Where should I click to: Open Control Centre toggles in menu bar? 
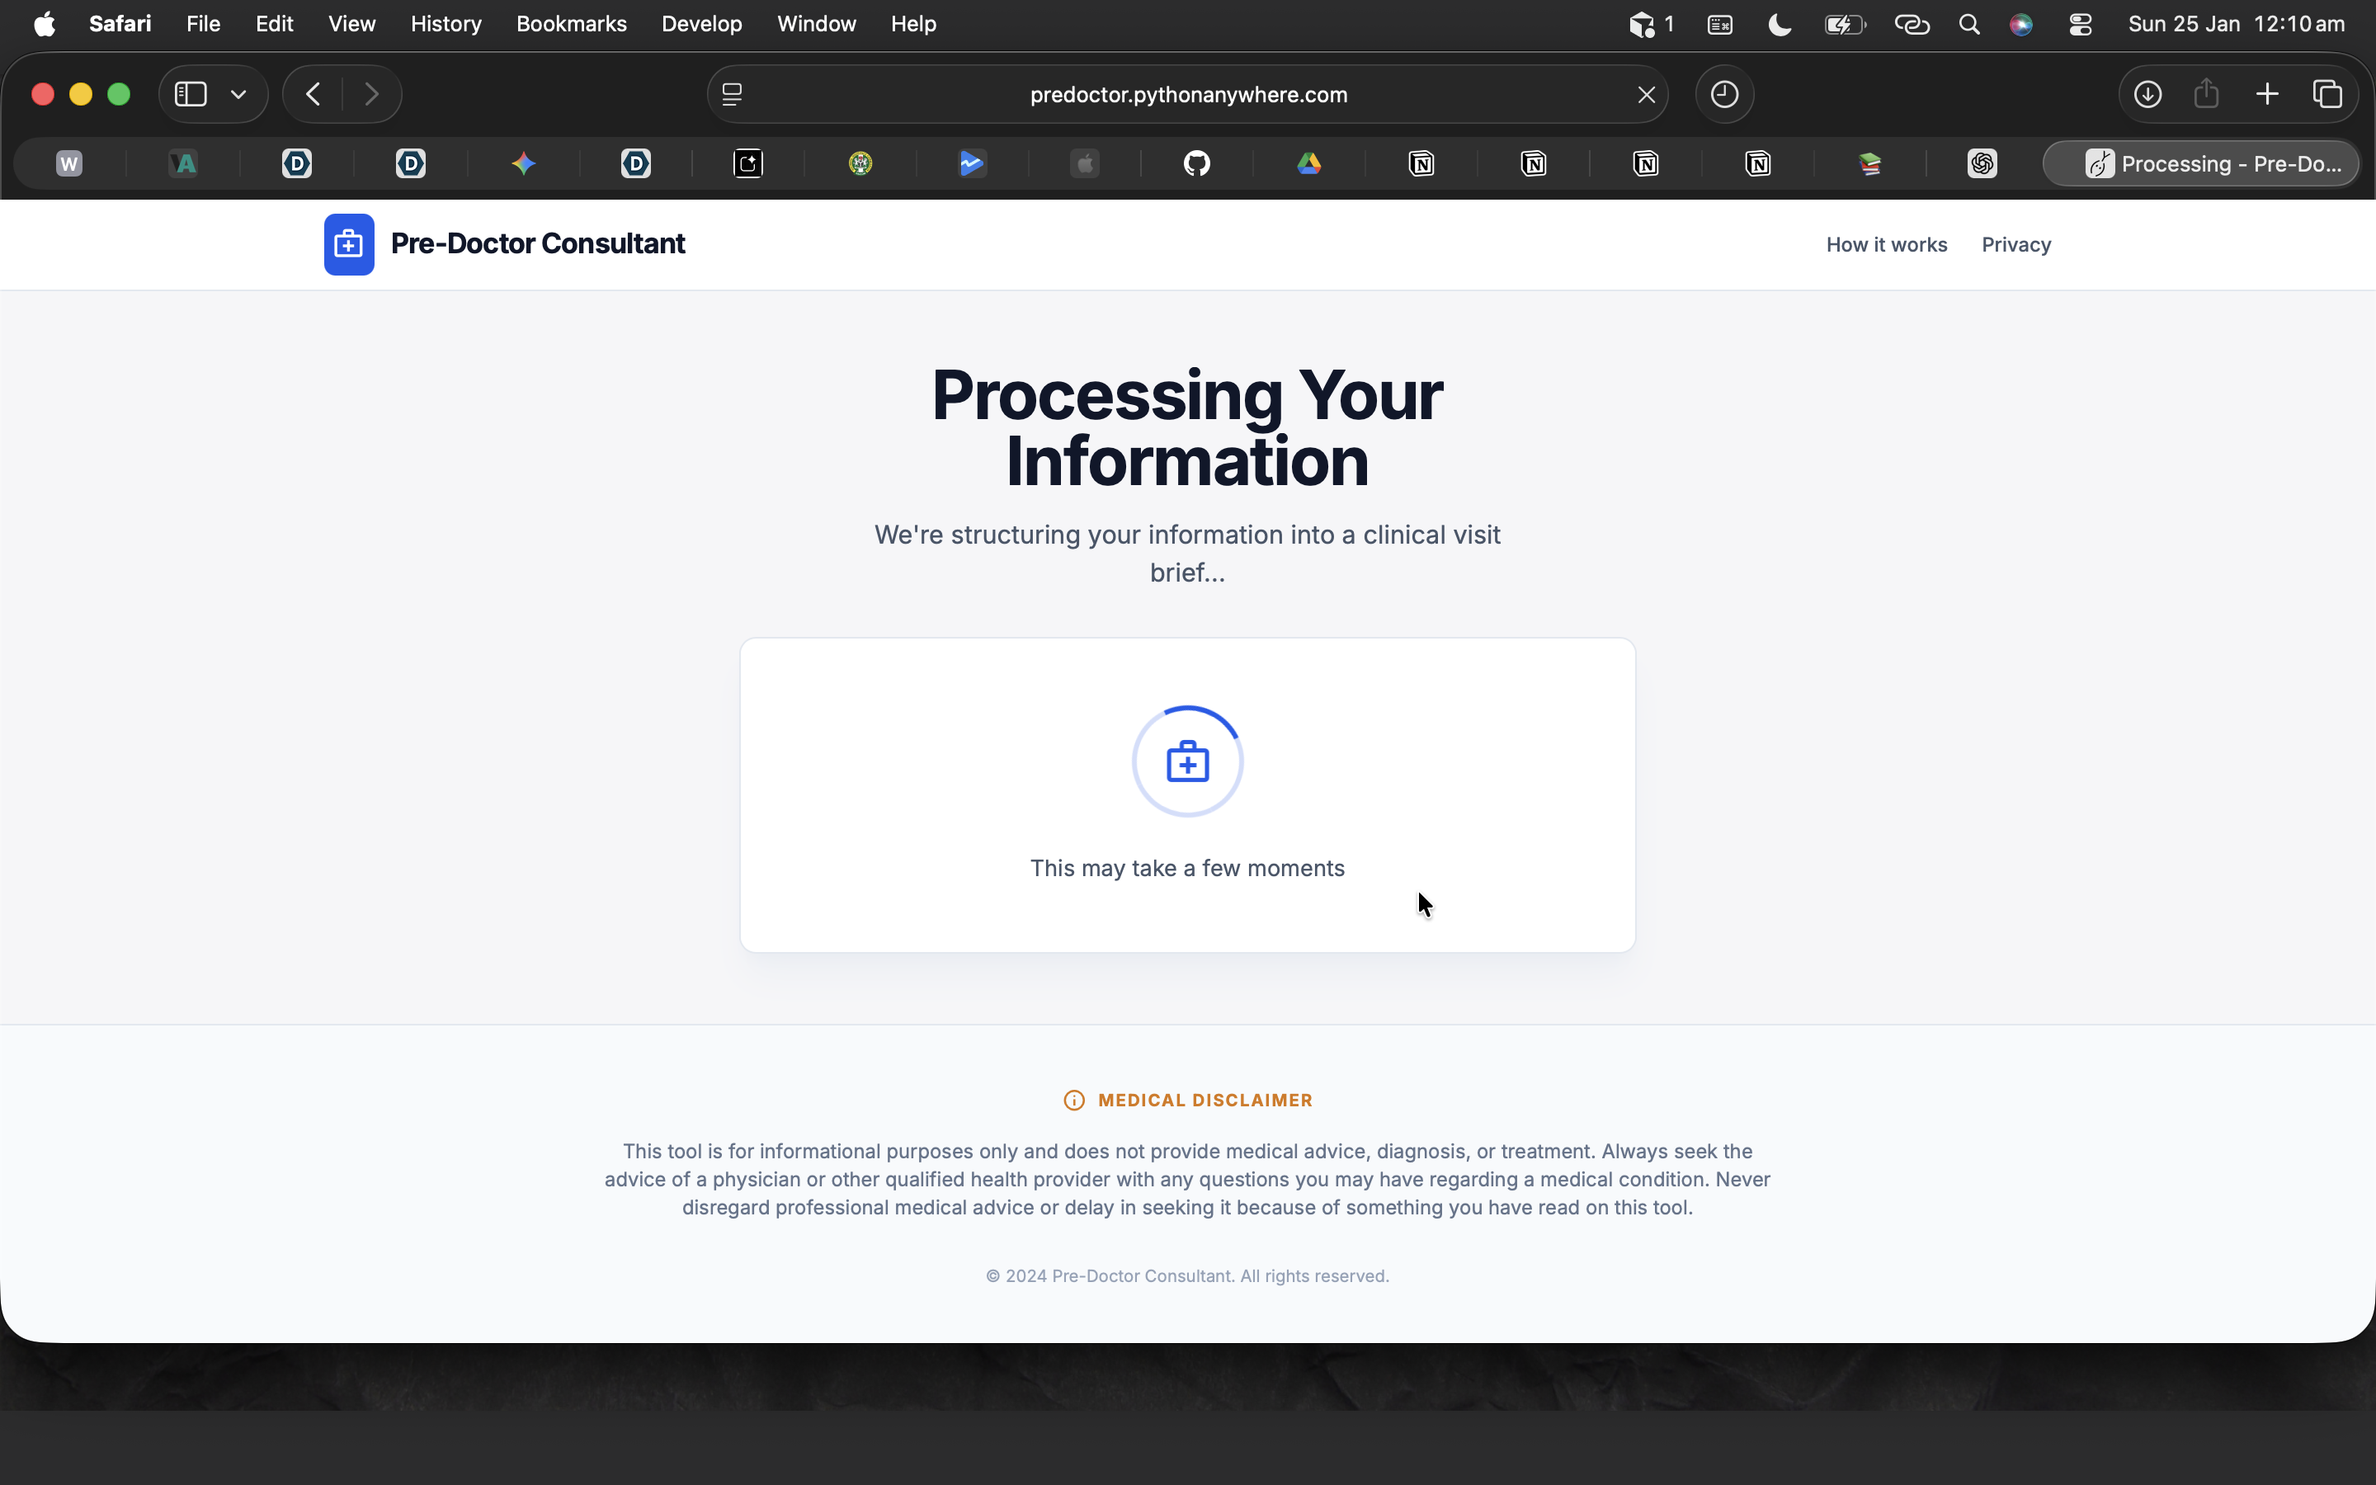pos(2080,24)
